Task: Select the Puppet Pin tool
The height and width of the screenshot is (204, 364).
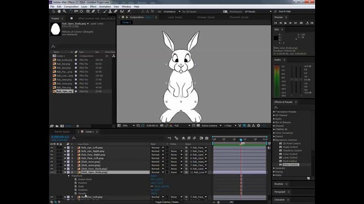Action: [129, 11]
